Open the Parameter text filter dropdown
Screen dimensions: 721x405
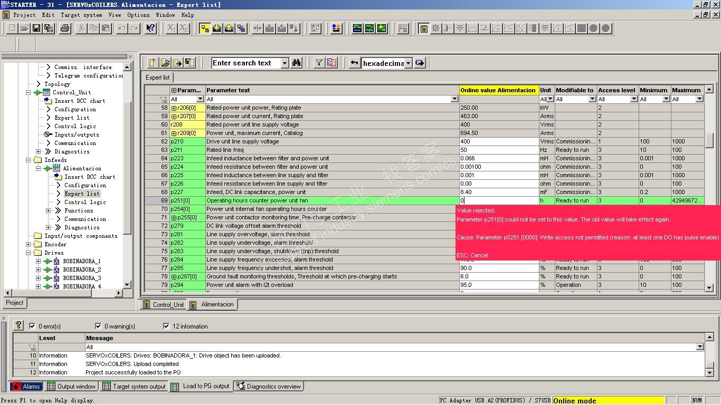[454, 99]
